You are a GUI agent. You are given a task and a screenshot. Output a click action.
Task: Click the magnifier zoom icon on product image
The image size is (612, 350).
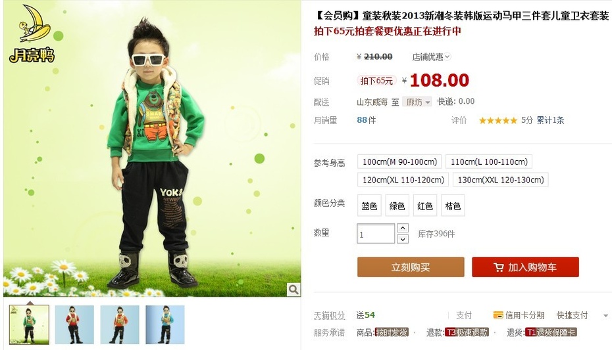click(x=293, y=290)
